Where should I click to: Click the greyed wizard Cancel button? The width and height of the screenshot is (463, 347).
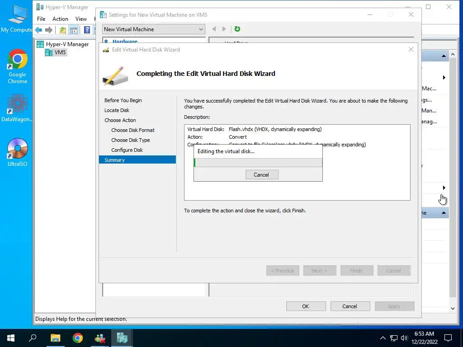coord(394,271)
